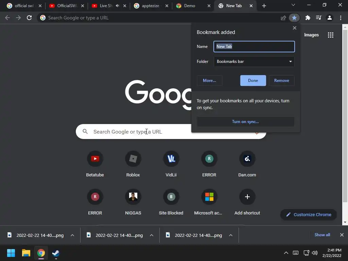Click the Add shortcut plus icon
This screenshot has width=348, height=261.
click(x=247, y=197)
